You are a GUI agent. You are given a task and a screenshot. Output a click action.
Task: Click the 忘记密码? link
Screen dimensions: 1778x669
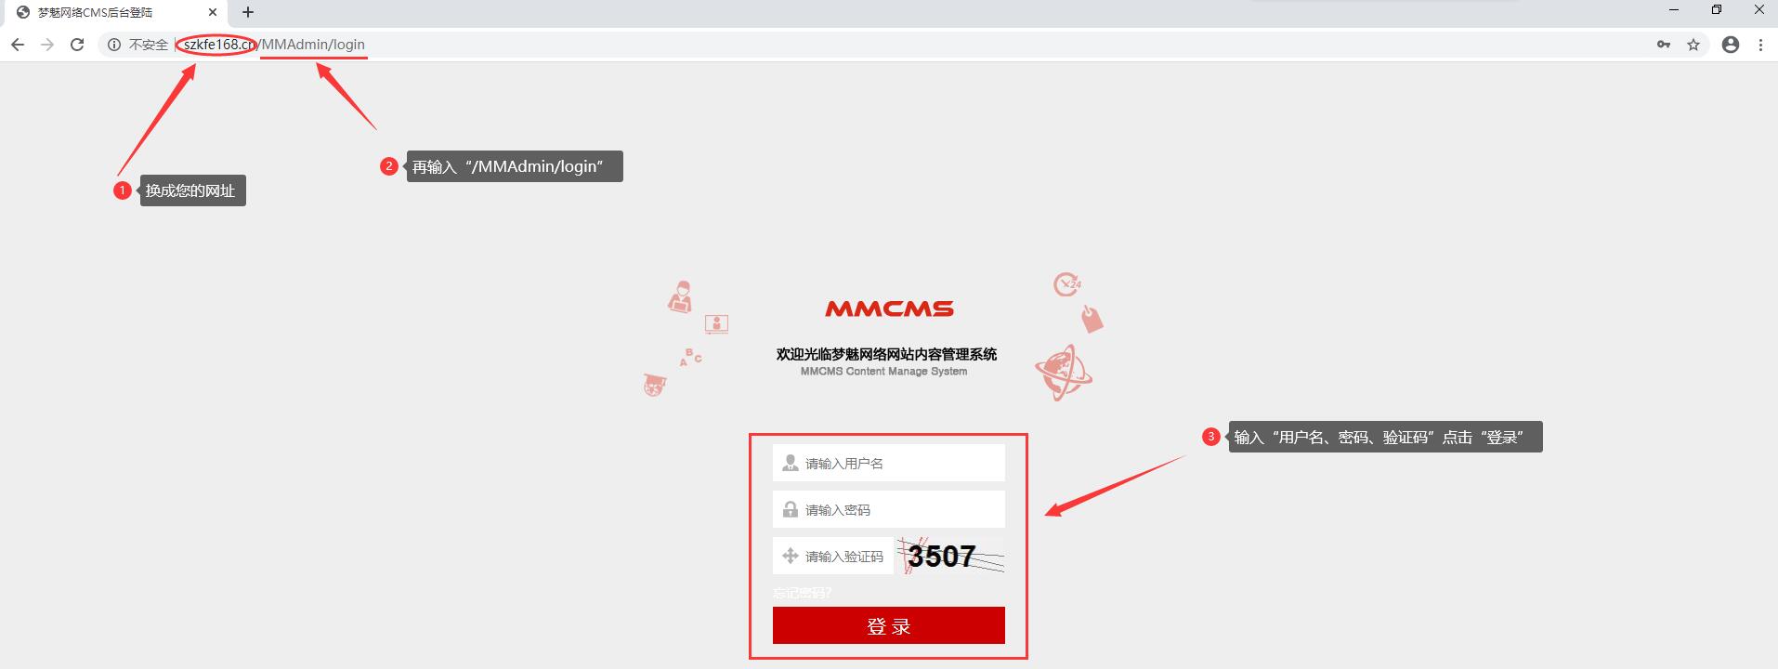802,593
